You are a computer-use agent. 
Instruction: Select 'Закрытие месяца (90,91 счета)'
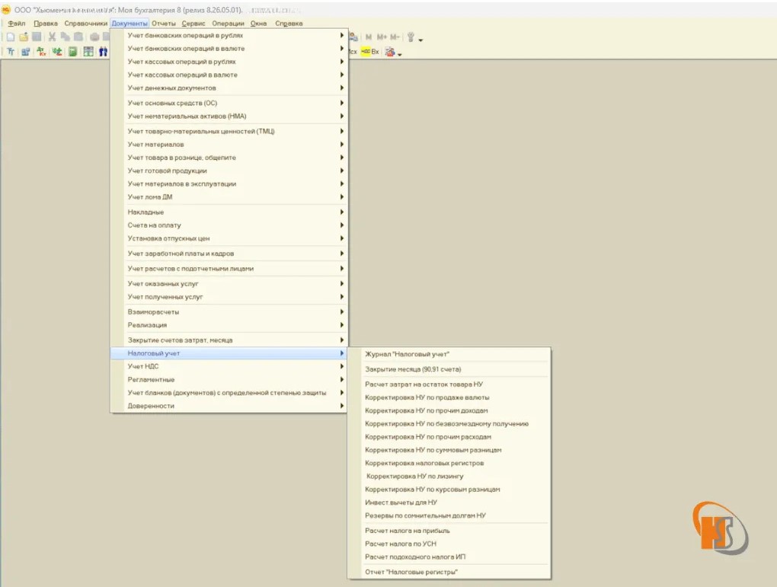point(449,369)
